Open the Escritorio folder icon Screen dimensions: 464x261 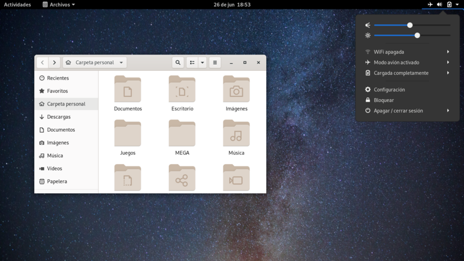[182, 89]
